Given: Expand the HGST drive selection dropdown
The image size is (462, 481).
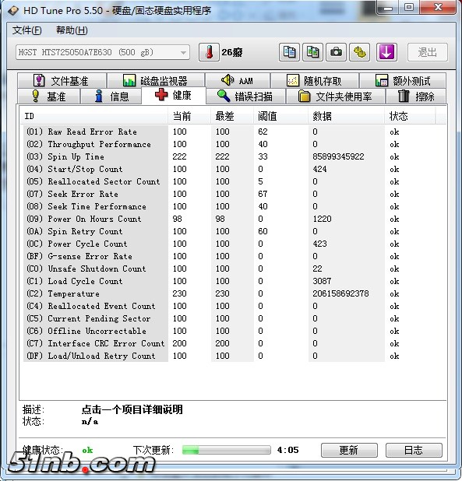Looking at the screenshot, I should 103,52.
